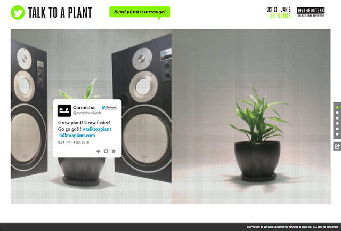Screen dimensions: 341x231
Task: Click the green Twitter bird logo
Action: [x=18, y=12]
